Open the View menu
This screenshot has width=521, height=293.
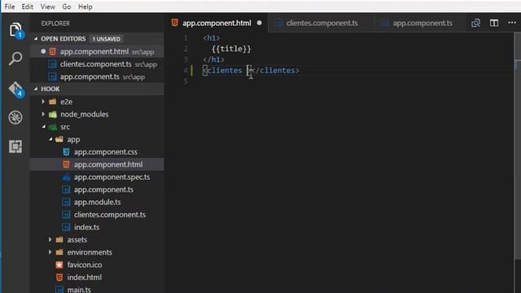pyautogui.click(x=48, y=7)
